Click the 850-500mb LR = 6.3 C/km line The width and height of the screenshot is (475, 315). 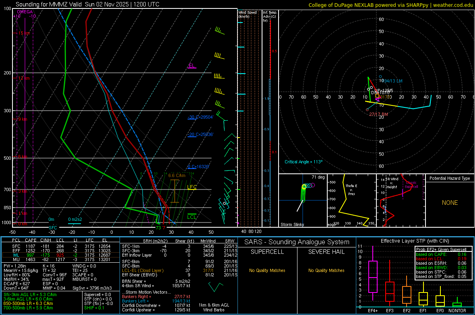pos(28,303)
